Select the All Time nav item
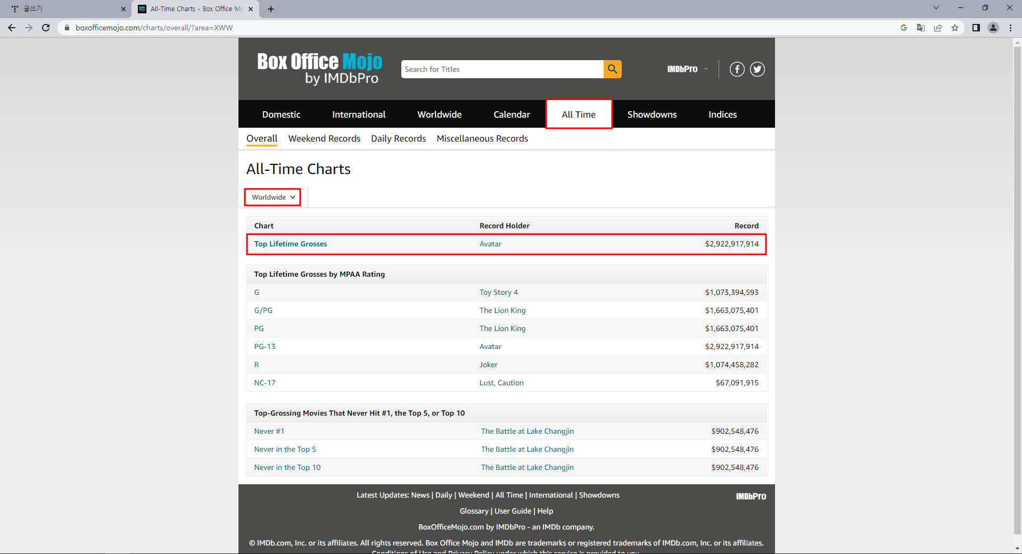The height and width of the screenshot is (554, 1022). click(x=579, y=114)
